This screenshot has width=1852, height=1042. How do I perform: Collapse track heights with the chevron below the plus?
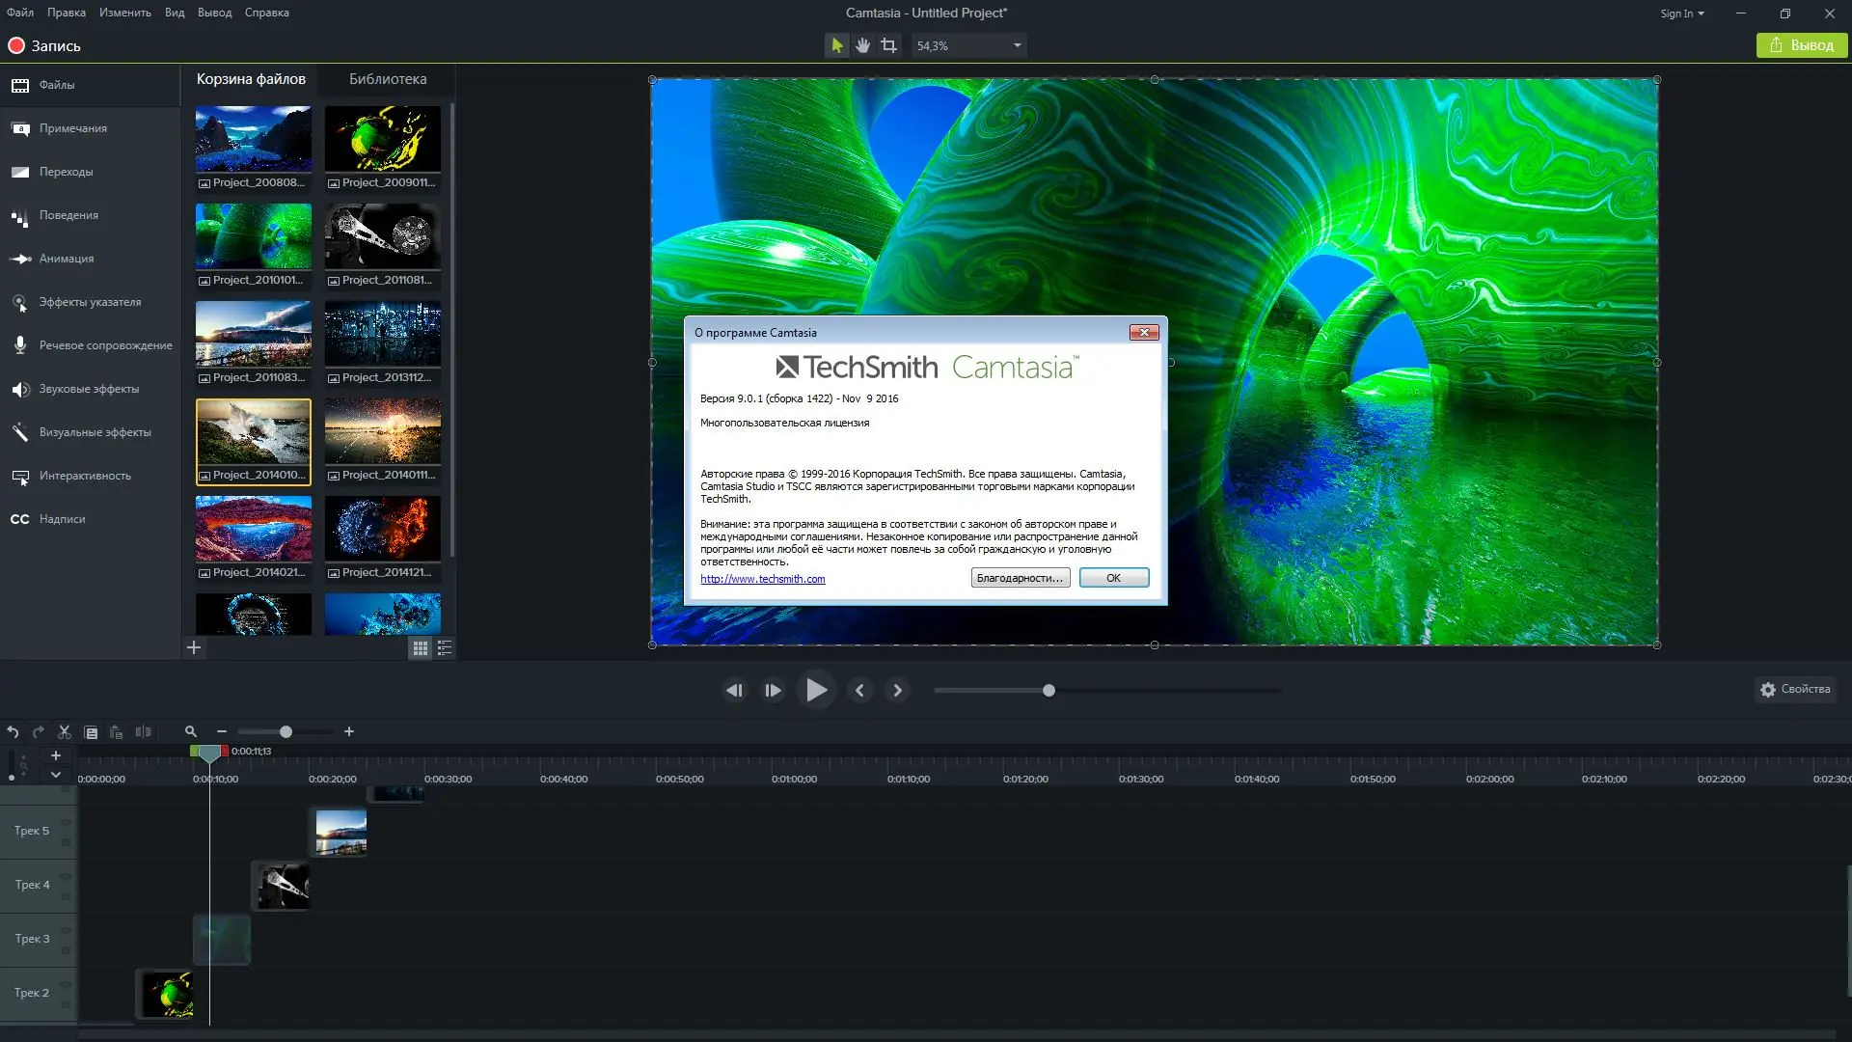tap(55, 774)
